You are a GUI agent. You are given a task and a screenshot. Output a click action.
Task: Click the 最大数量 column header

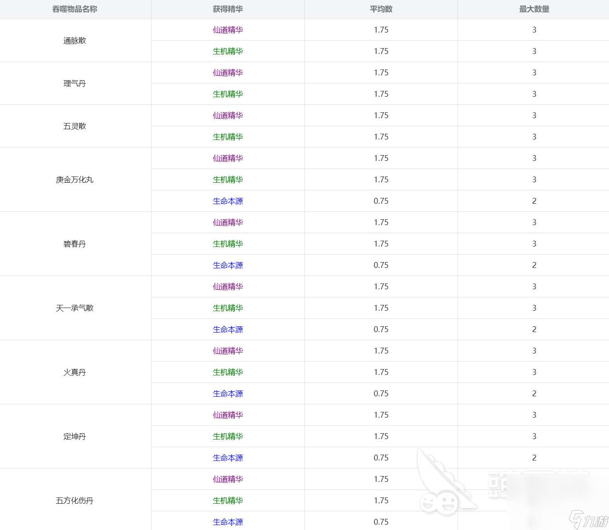click(534, 9)
